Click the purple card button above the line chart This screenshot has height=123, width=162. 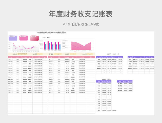pos(13,38)
